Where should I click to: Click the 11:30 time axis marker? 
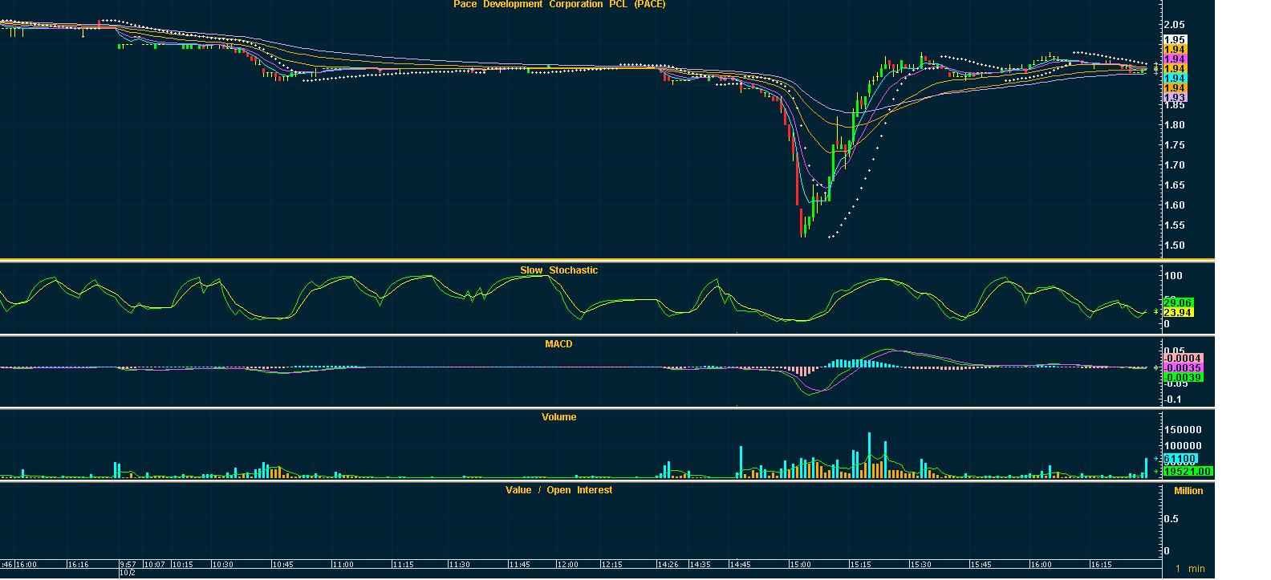click(x=460, y=565)
